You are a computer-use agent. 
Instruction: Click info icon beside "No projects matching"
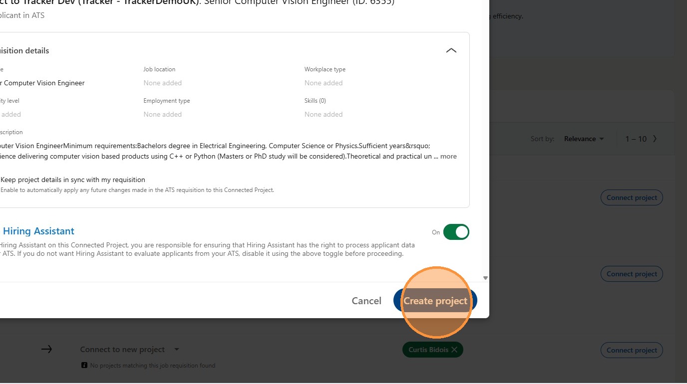(x=84, y=366)
